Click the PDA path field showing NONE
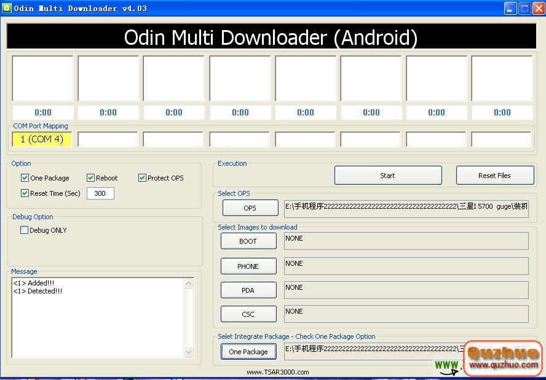 (x=406, y=290)
